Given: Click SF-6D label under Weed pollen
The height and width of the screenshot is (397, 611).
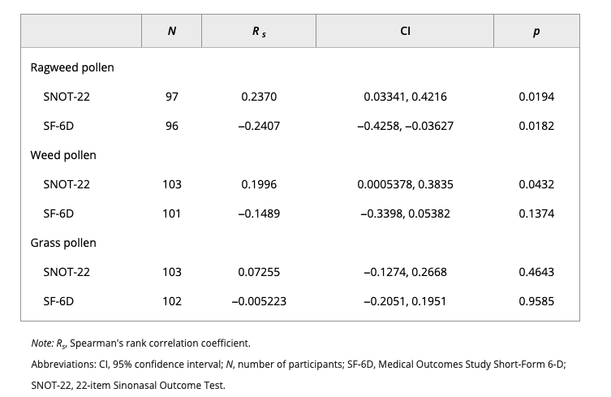Looking at the screenshot, I should coord(58,214).
